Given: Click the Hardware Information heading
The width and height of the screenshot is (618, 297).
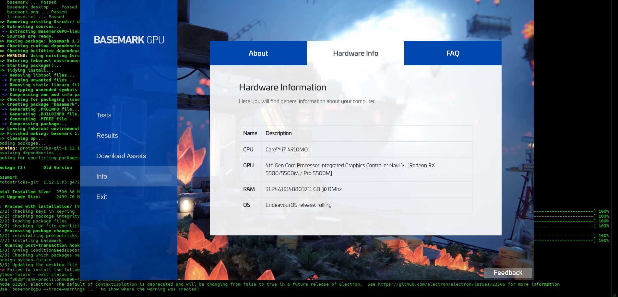Looking at the screenshot, I should [x=282, y=87].
